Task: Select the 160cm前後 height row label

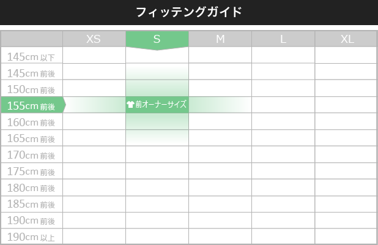Action: [x=32, y=121]
